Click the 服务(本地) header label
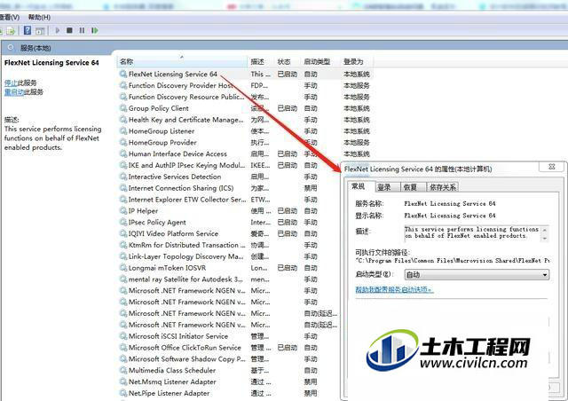 point(35,48)
